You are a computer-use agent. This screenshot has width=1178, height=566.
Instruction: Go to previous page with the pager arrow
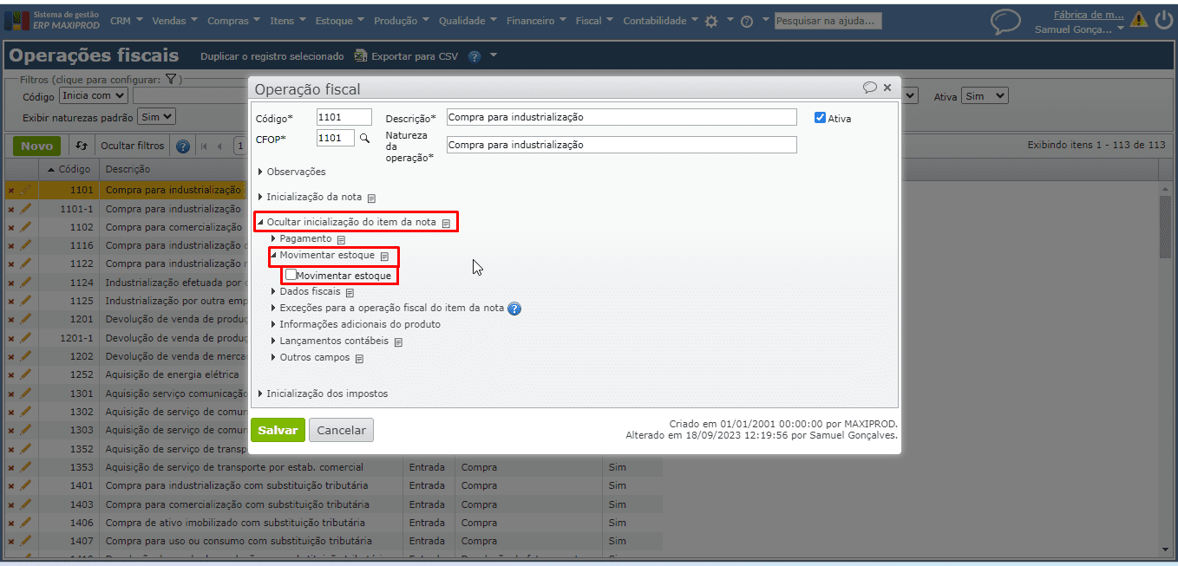coord(219,146)
